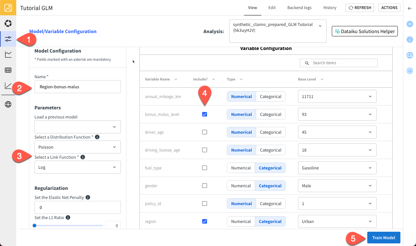Image resolution: width=416 pixels, height=246 pixels.
Task: Click the Train Model button
Action: coord(383,238)
